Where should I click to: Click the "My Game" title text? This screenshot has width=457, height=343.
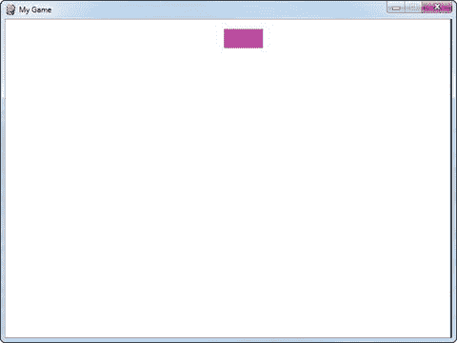click(35, 10)
